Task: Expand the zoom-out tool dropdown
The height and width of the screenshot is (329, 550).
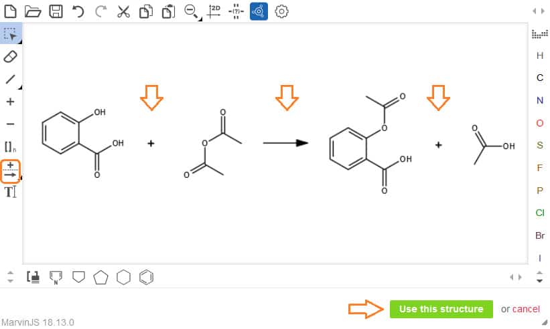Action: pyautogui.click(x=199, y=18)
